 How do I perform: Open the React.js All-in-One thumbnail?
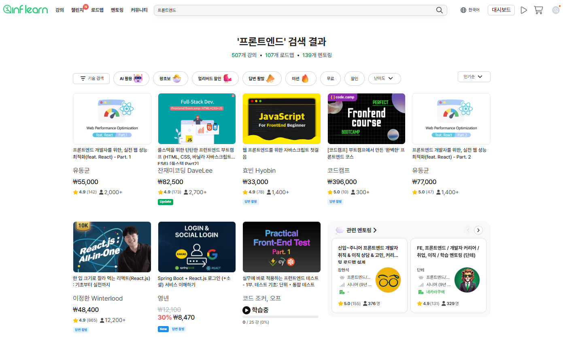tap(112, 247)
